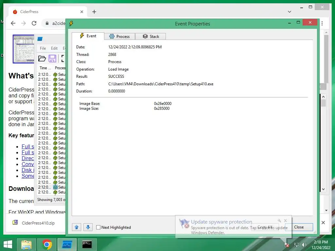Click the CiderPress screenshot thumbnail on the page
Screen dimensions: 335x251
click(x=24, y=49)
